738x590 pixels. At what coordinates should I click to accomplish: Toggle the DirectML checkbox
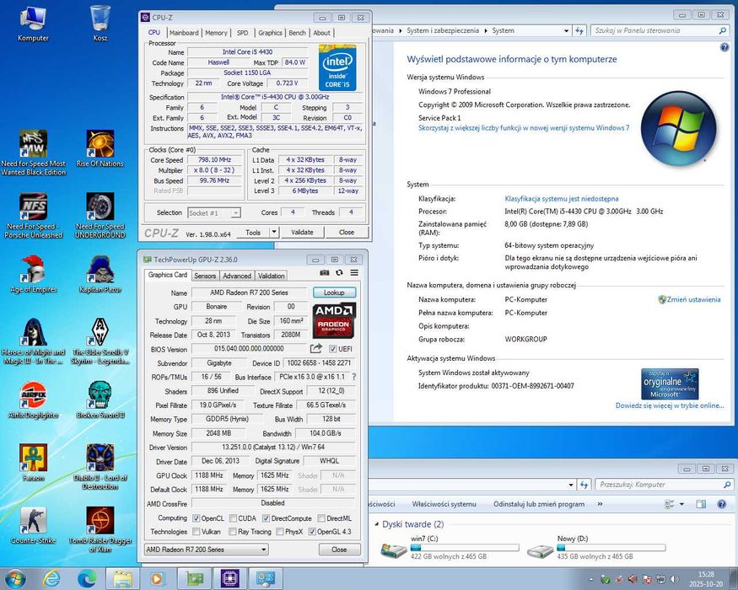[x=321, y=518]
